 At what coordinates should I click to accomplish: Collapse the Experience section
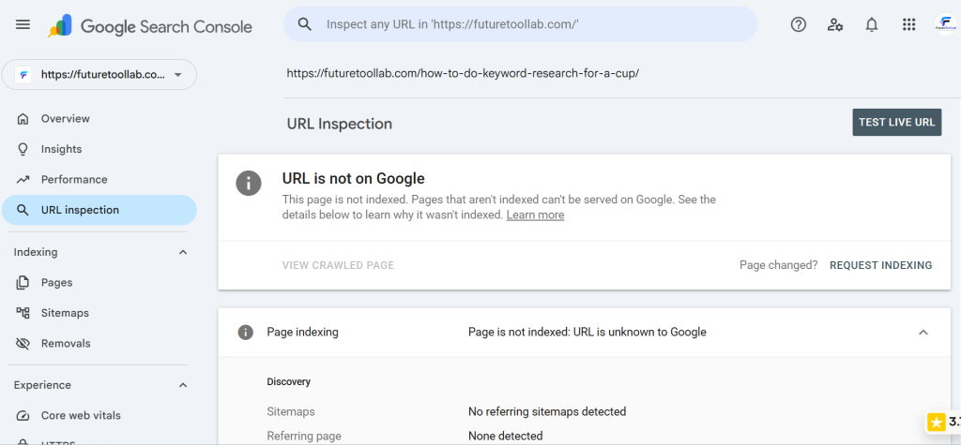pos(183,385)
